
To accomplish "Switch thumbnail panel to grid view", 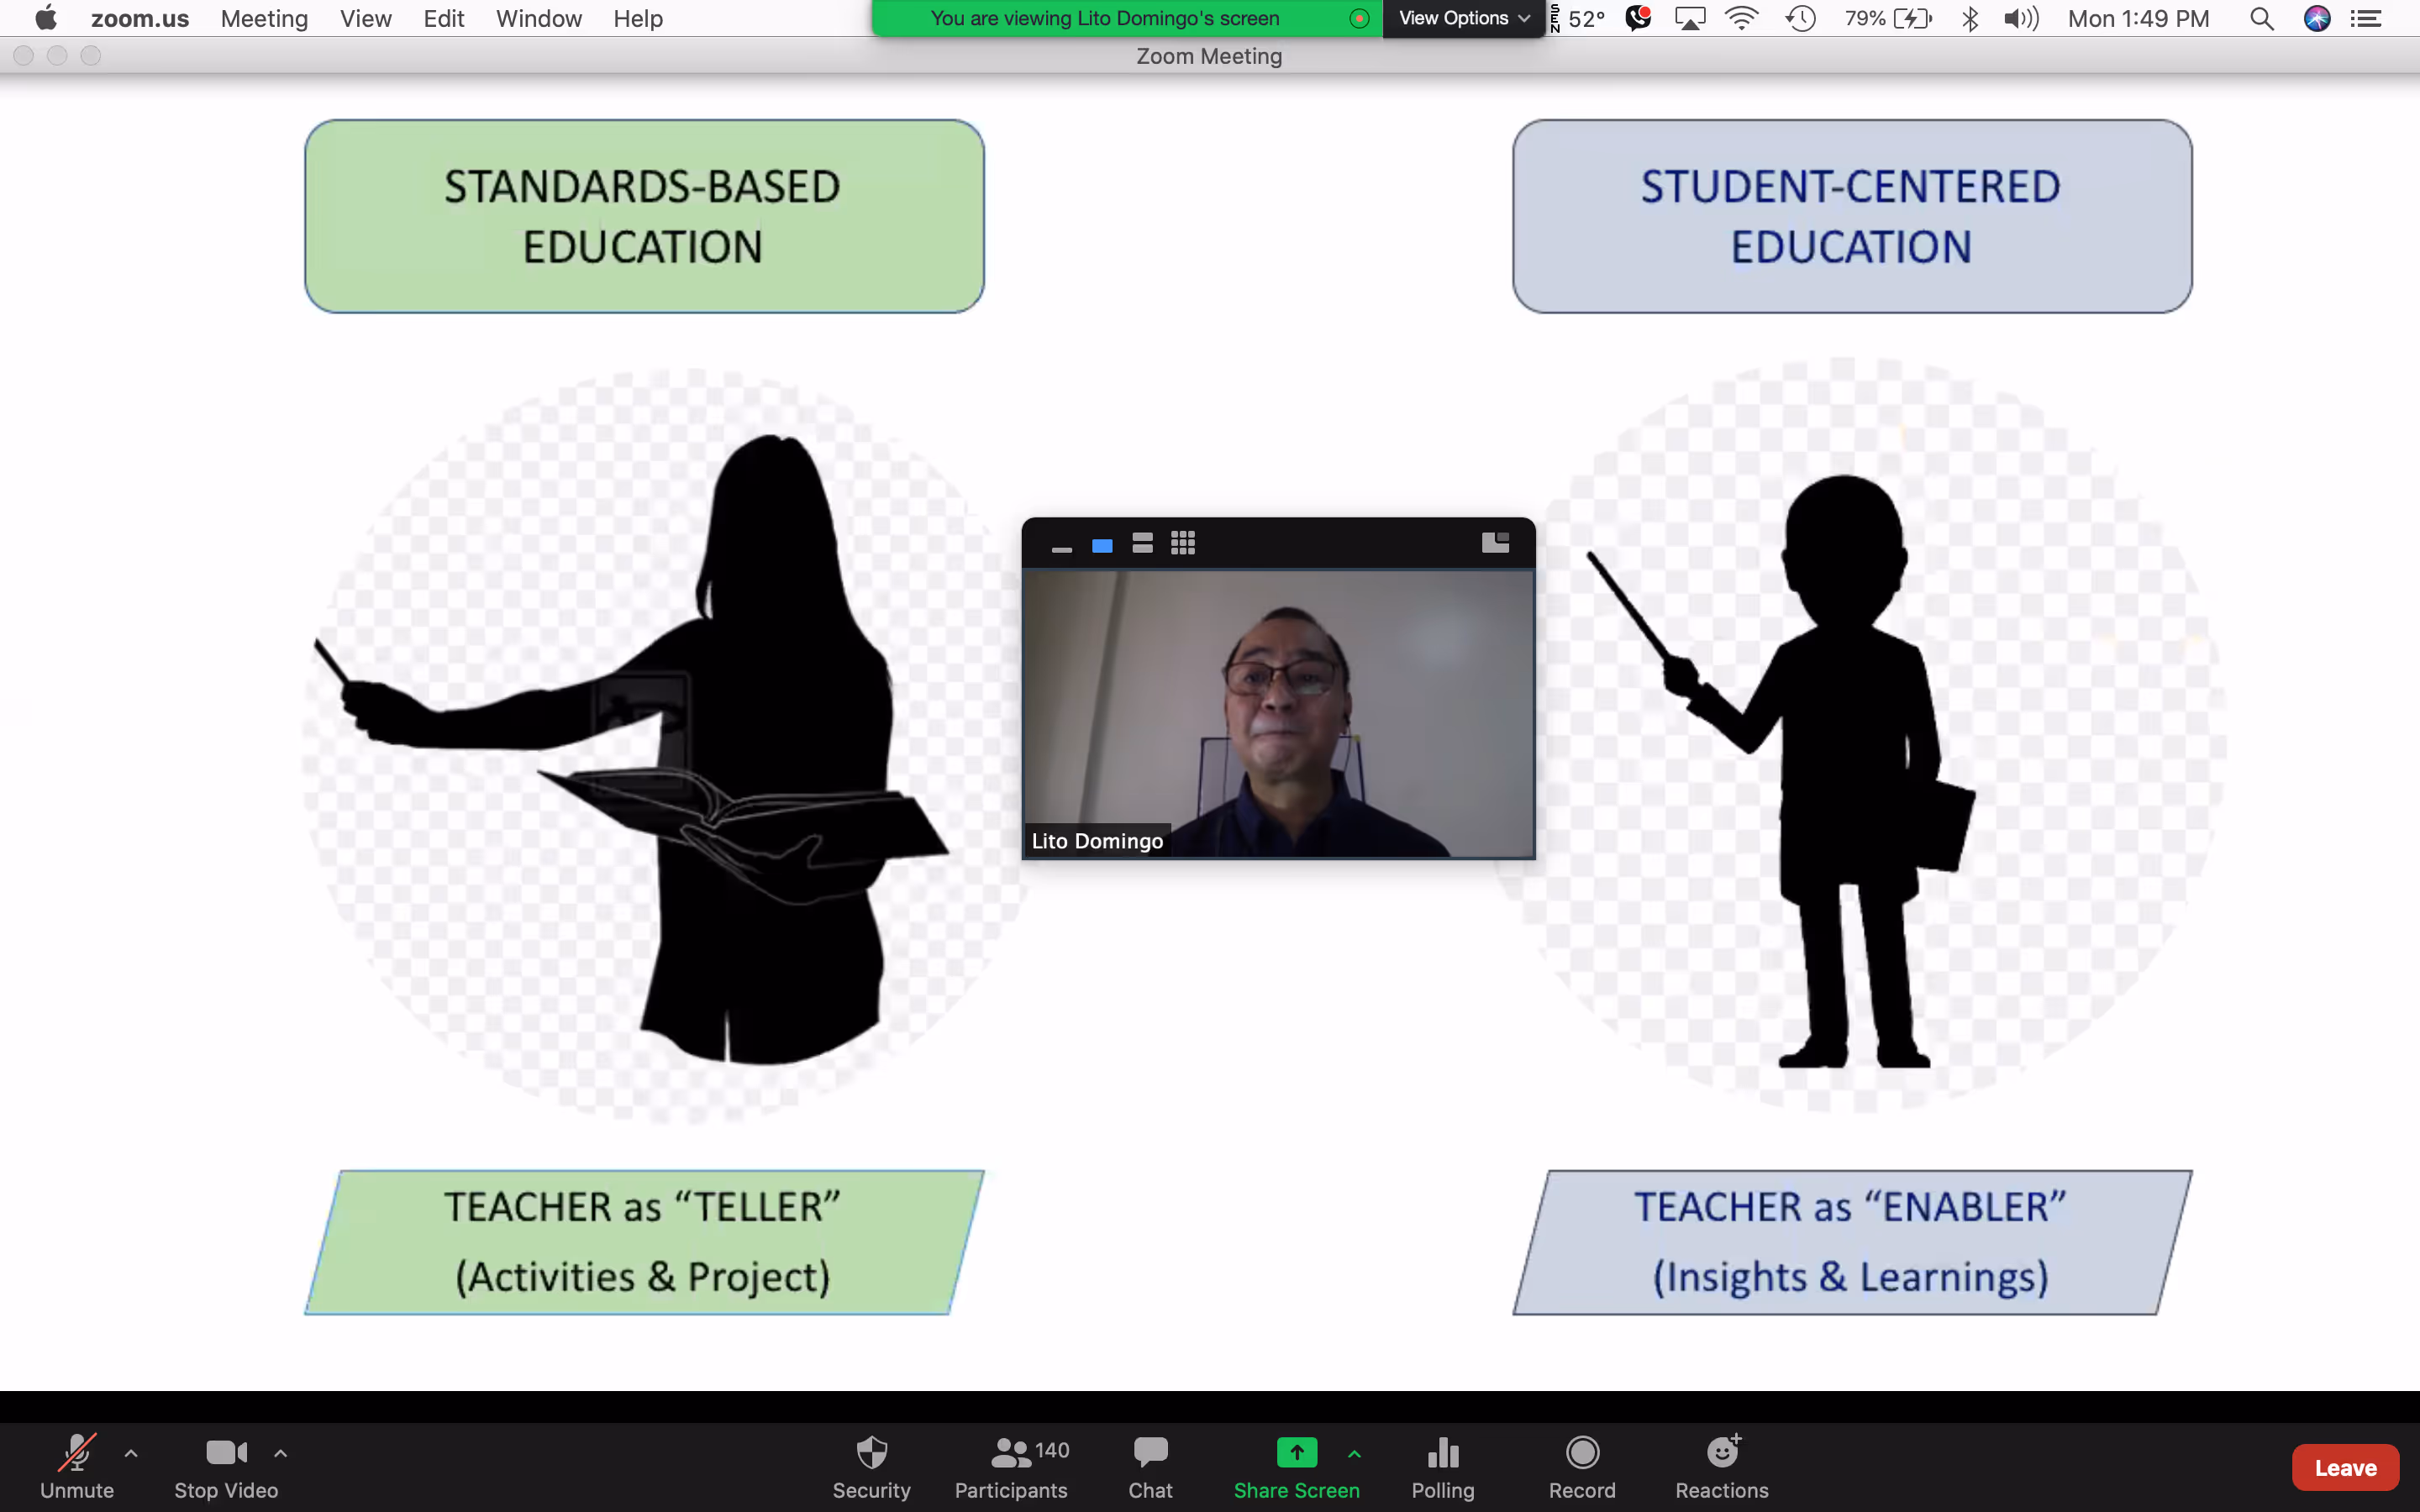I will 1183,543.
